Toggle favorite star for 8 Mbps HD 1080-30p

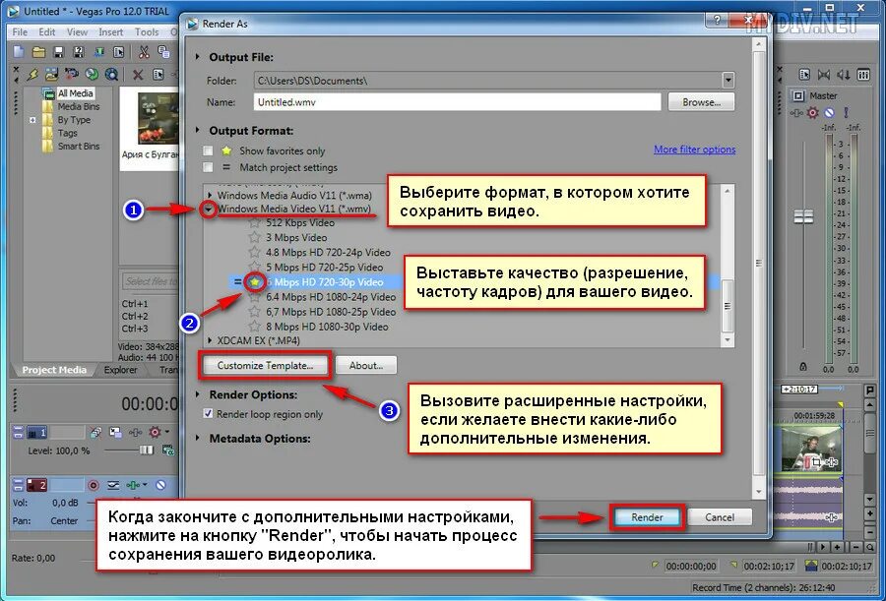pyautogui.click(x=254, y=327)
